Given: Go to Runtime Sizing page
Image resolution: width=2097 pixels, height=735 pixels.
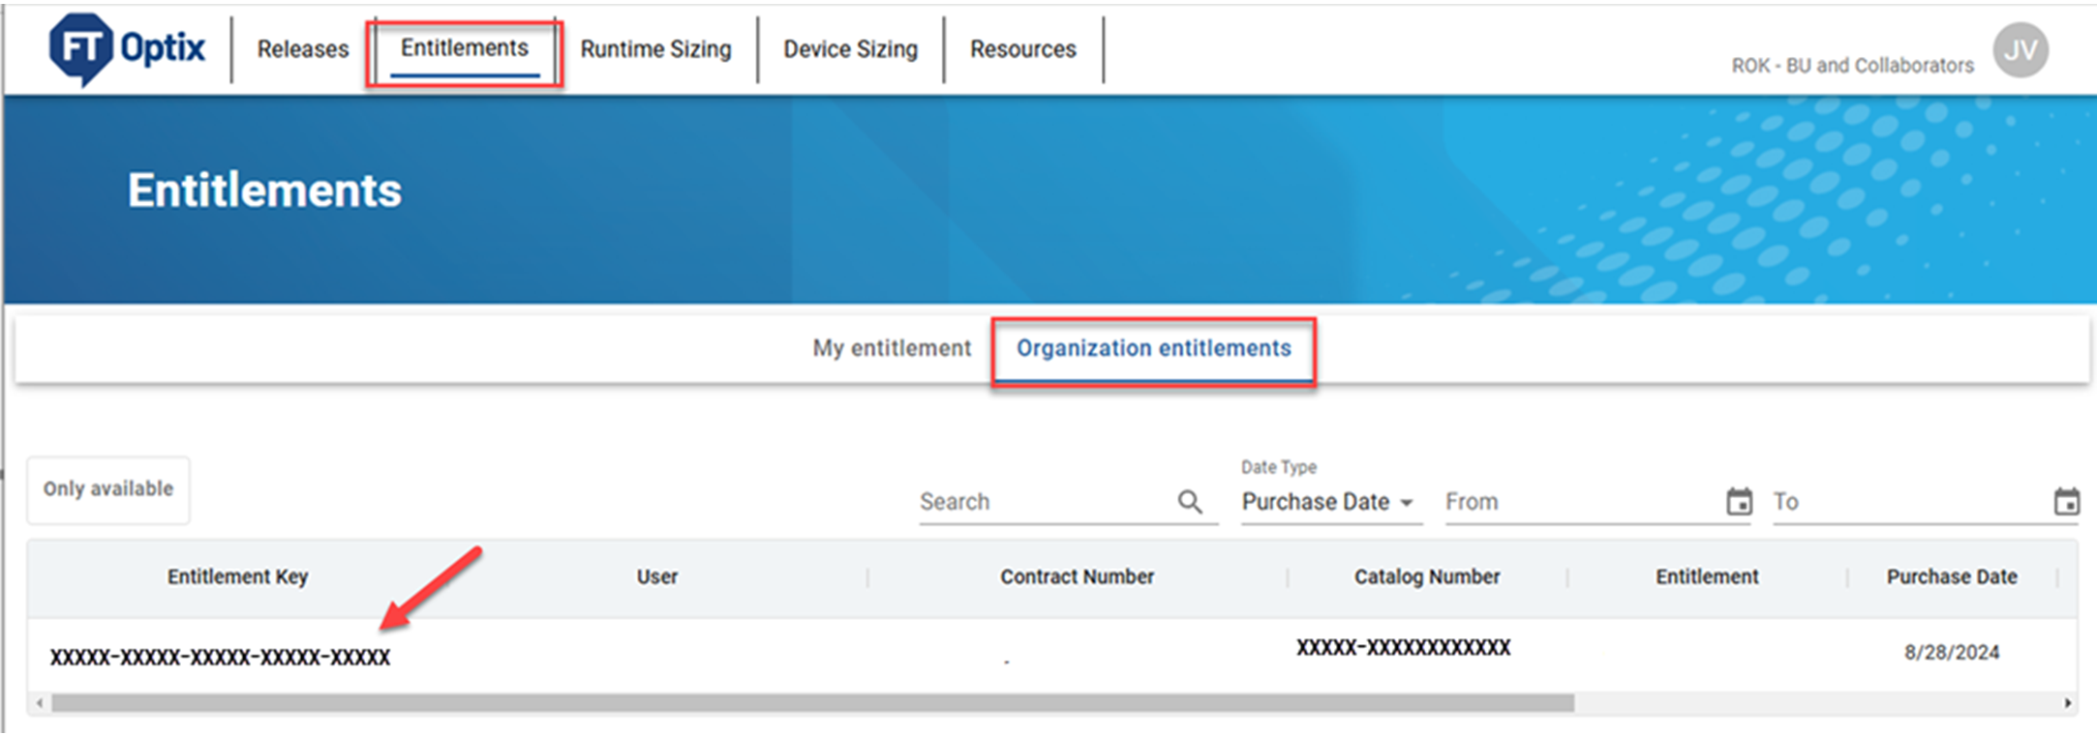Looking at the screenshot, I should click(x=655, y=49).
